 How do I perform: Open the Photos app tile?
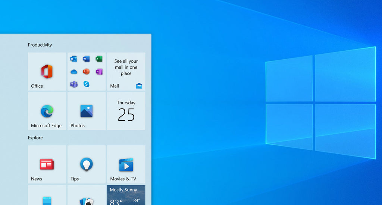(86, 111)
